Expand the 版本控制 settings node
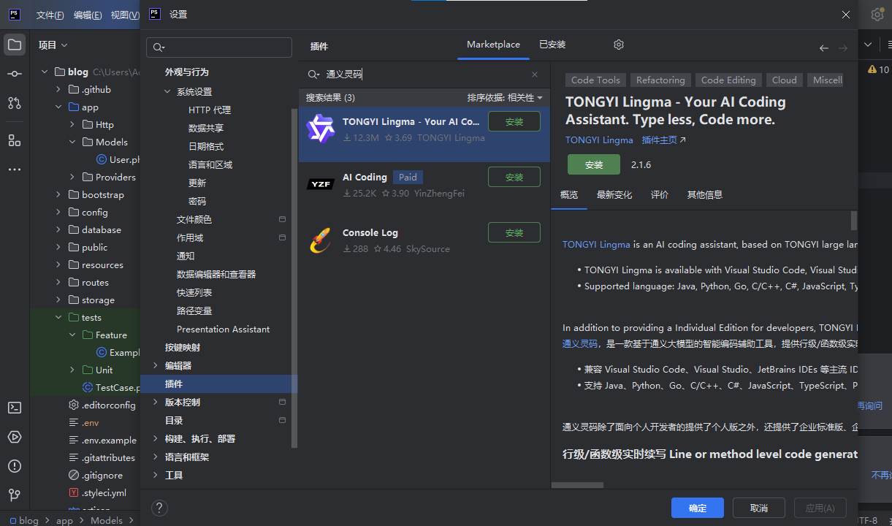This screenshot has height=526, width=892. [155, 402]
